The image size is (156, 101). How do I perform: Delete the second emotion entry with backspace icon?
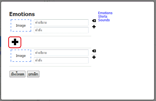coord(94,51)
